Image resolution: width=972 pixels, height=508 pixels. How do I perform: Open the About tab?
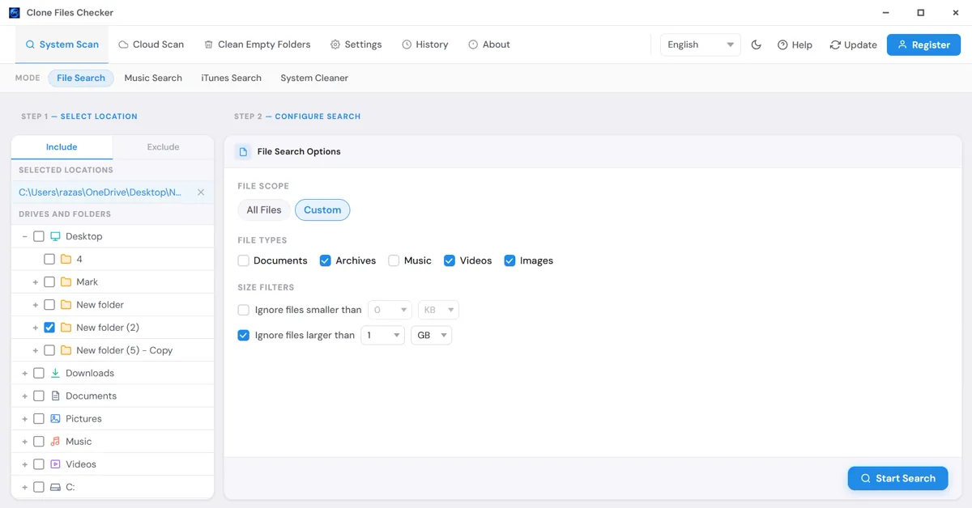(489, 44)
